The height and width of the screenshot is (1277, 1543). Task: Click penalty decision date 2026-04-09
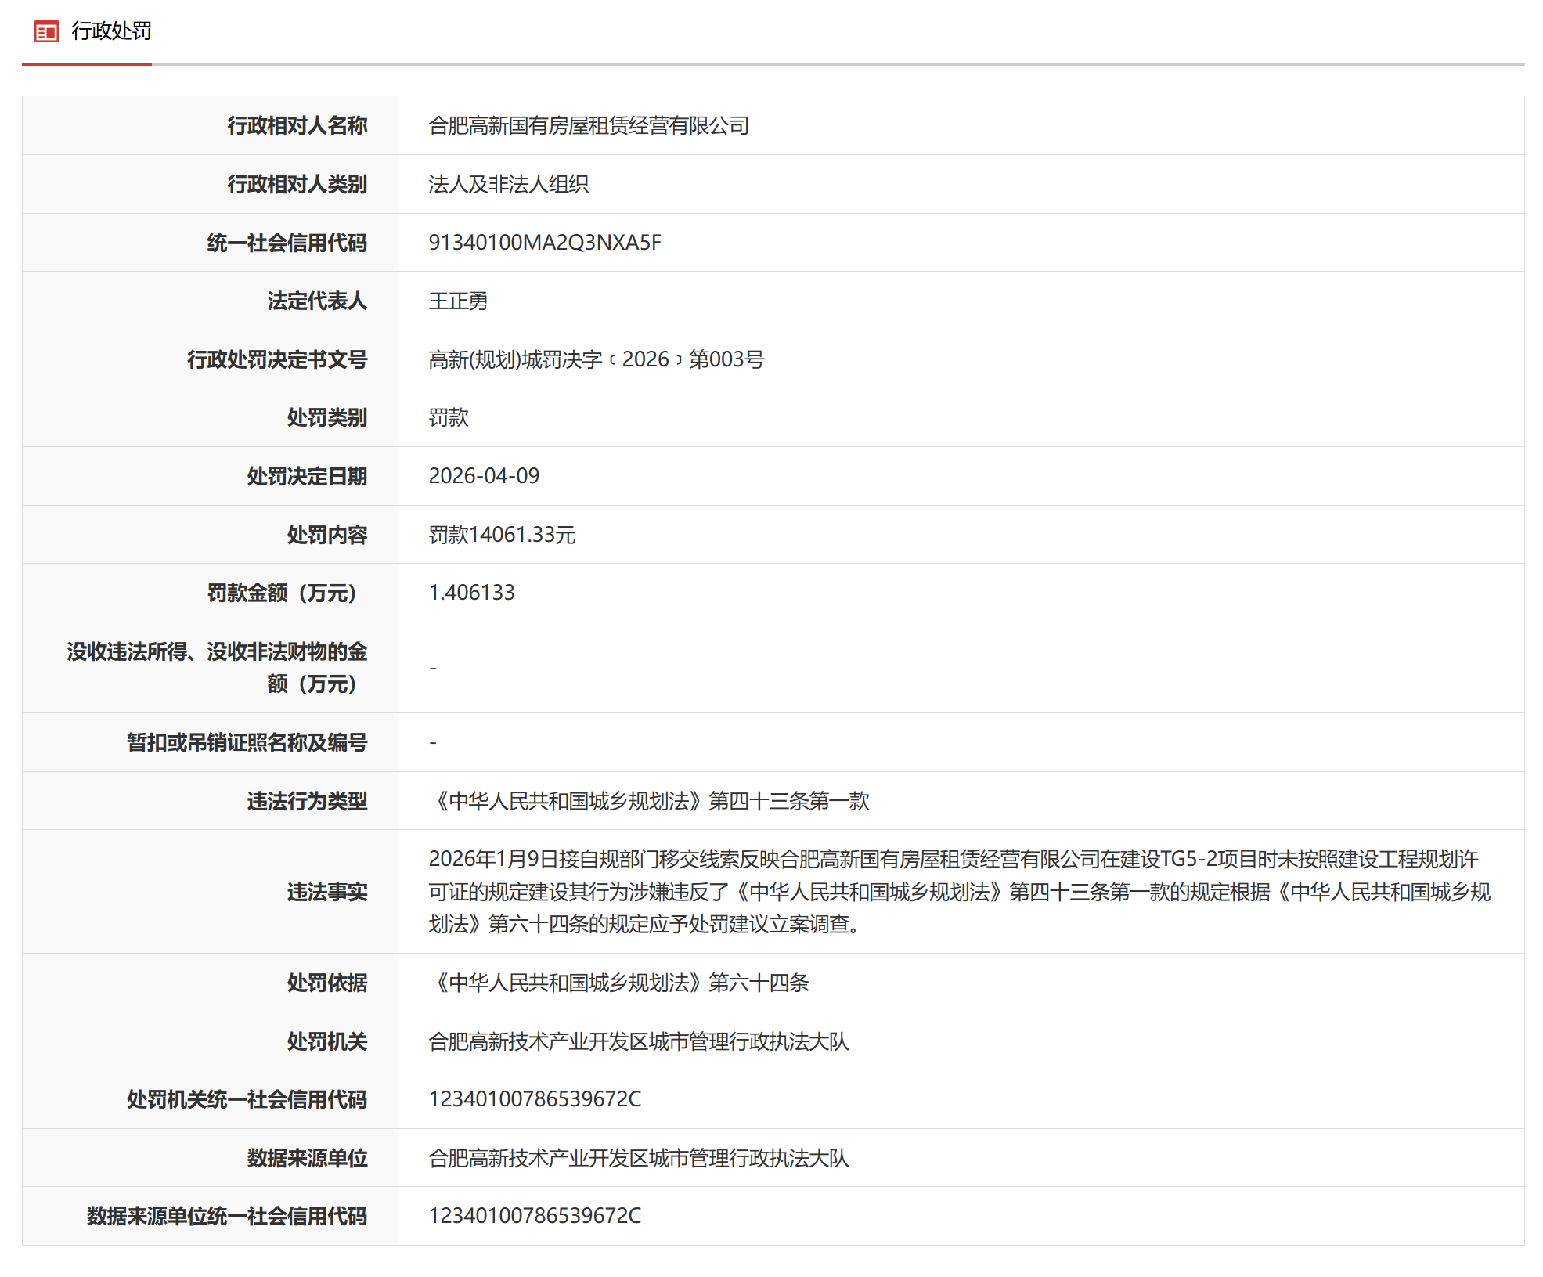(483, 476)
